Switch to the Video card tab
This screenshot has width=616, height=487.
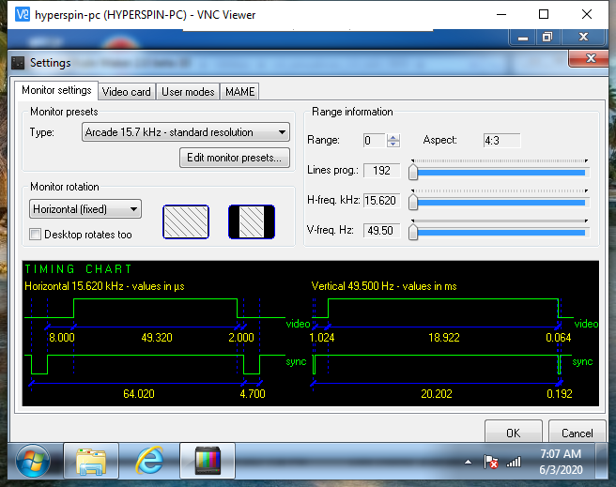tap(127, 92)
